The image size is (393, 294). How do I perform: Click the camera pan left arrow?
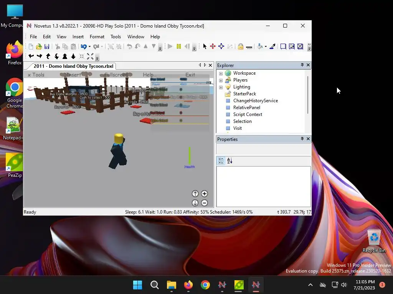pos(31,56)
